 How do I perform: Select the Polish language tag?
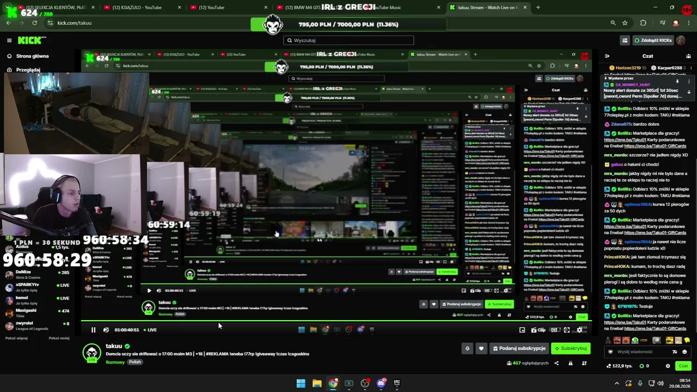(x=134, y=362)
